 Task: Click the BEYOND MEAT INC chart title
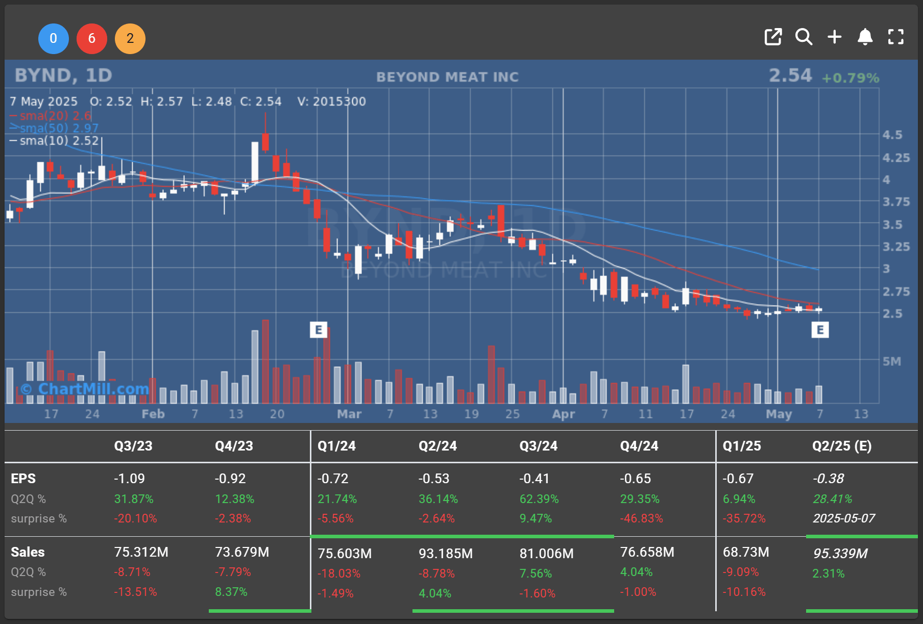[x=447, y=77]
